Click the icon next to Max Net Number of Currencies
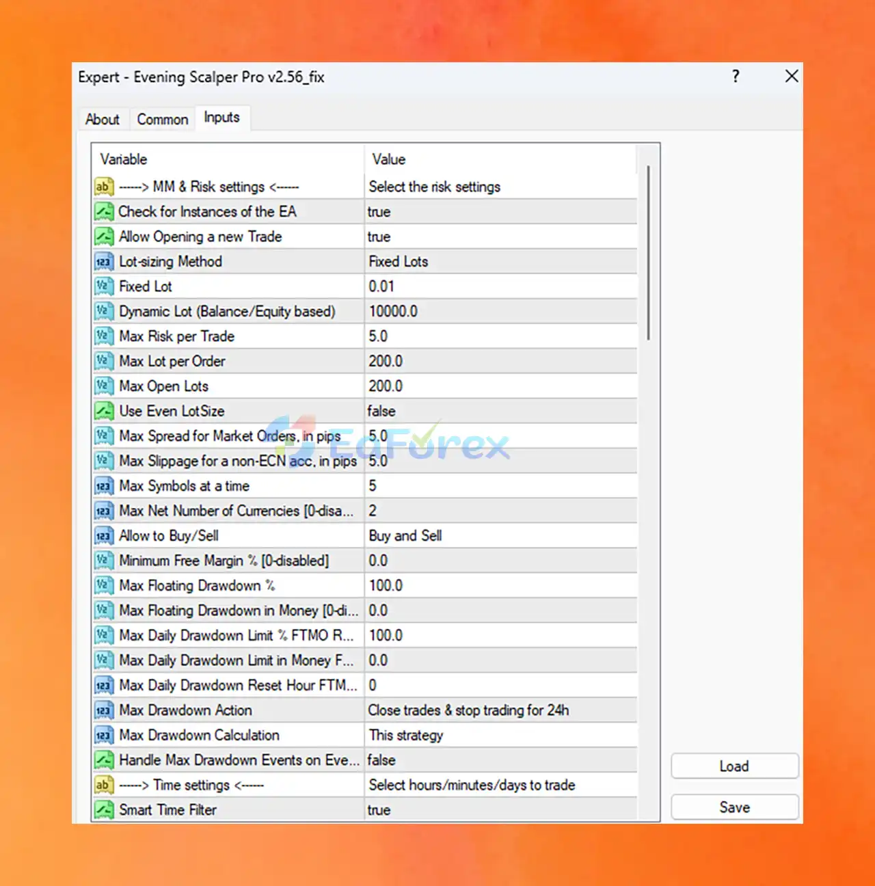 [x=103, y=511]
